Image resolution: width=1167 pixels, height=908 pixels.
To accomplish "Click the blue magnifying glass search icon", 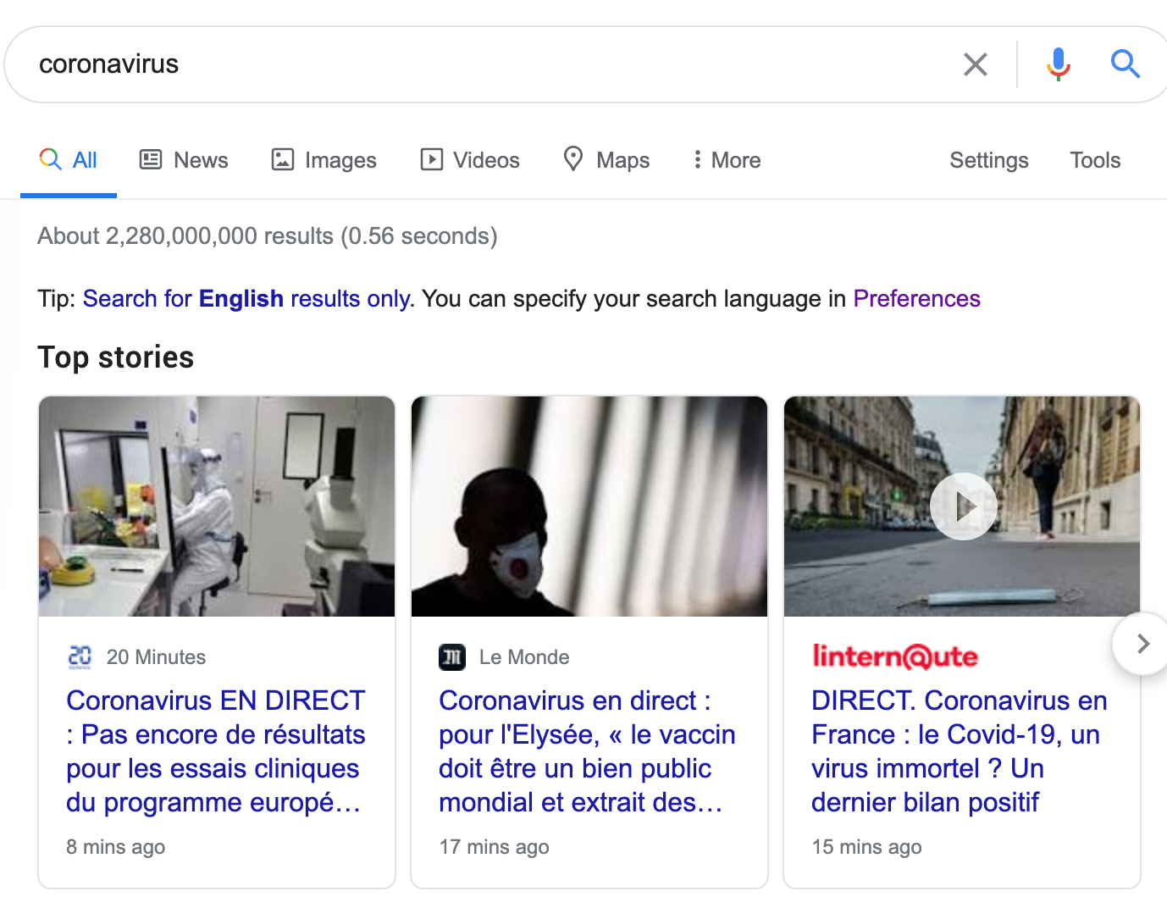I will [1125, 64].
